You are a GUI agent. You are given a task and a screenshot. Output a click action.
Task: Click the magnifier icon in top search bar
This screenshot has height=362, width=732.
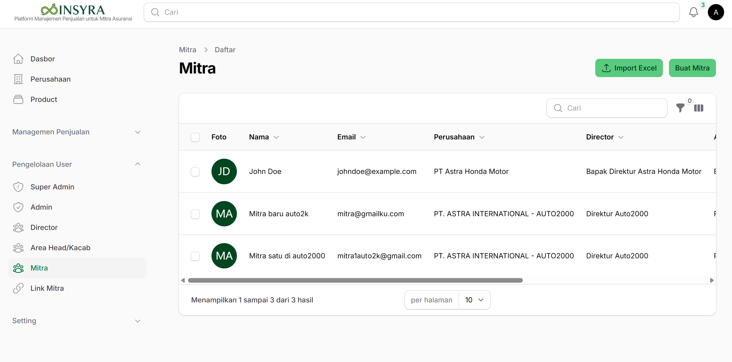[155, 12]
